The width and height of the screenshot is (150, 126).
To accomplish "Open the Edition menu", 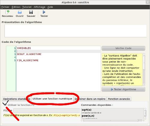I will click(x=16, y=7).
